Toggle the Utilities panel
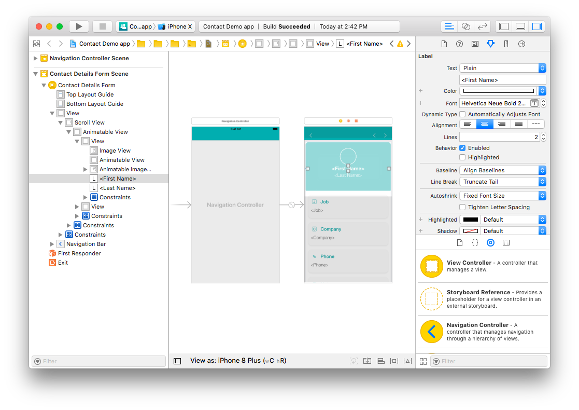This screenshot has width=579, height=410. pyautogui.click(x=536, y=26)
